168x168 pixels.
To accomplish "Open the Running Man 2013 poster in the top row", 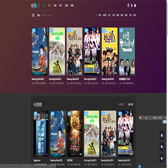I will 57,51.
